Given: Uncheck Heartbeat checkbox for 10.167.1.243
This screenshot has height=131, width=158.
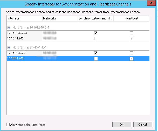Looking at the screenshot, I should 132,38.
